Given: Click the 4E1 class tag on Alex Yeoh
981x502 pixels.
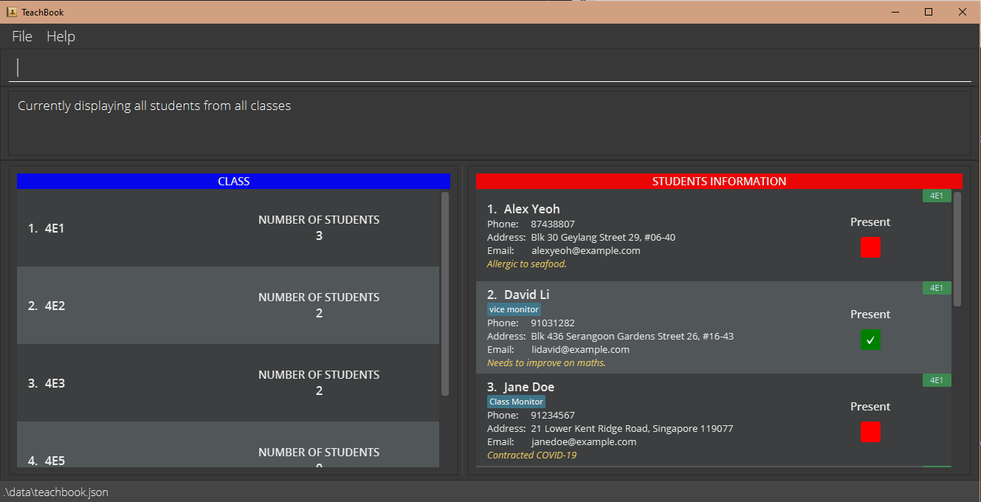Looking at the screenshot, I should click(x=936, y=196).
